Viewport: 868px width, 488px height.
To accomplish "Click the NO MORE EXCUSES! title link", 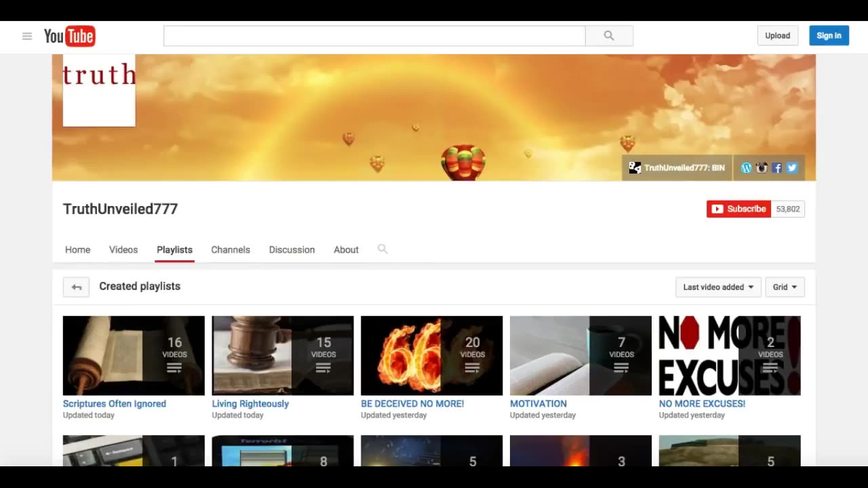I will coord(702,403).
